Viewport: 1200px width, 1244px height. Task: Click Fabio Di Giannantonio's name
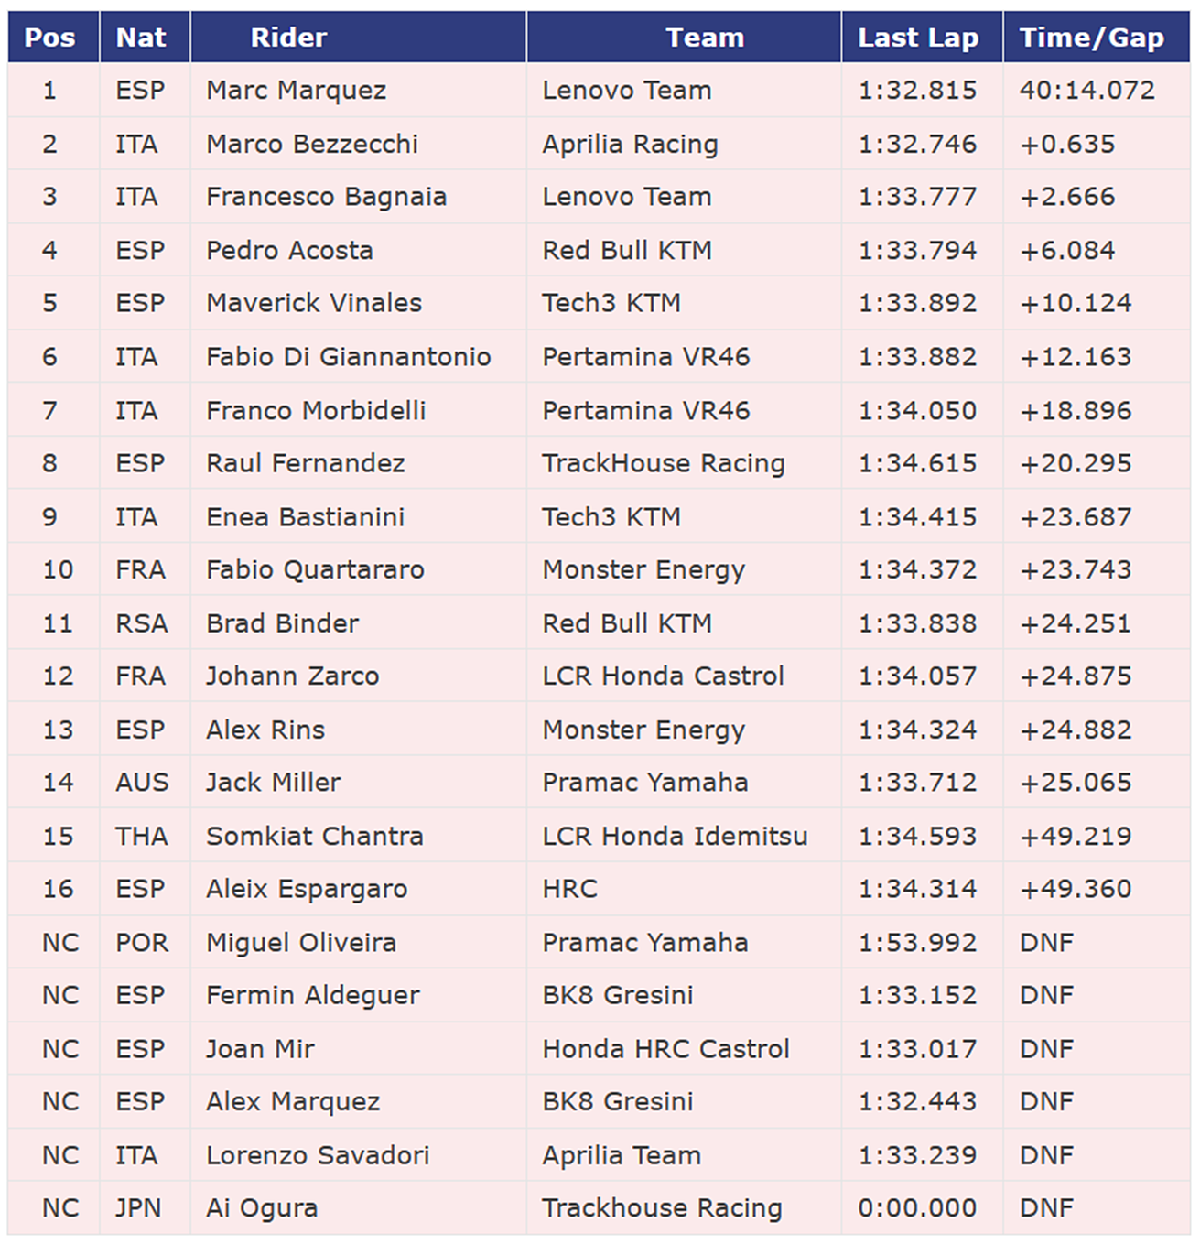point(348,357)
